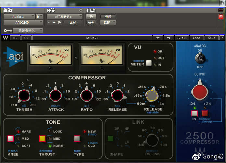Open the <厂家默认> preset dropdown

coord(64,17)
